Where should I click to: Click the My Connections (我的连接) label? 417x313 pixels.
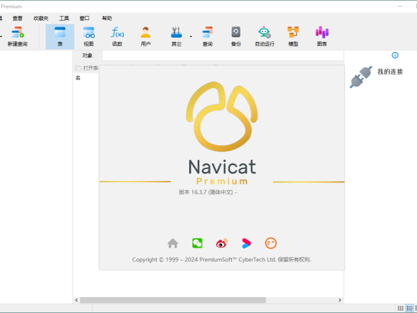tap(390, 71)
